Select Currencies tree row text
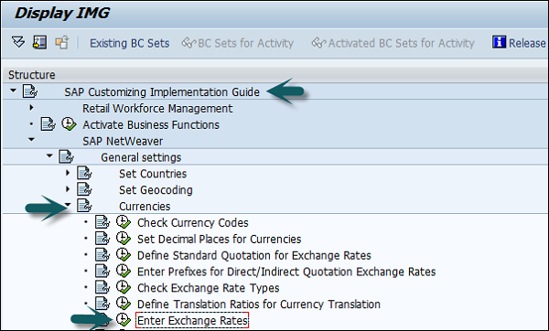549x331 pixels. coord(145,207)
